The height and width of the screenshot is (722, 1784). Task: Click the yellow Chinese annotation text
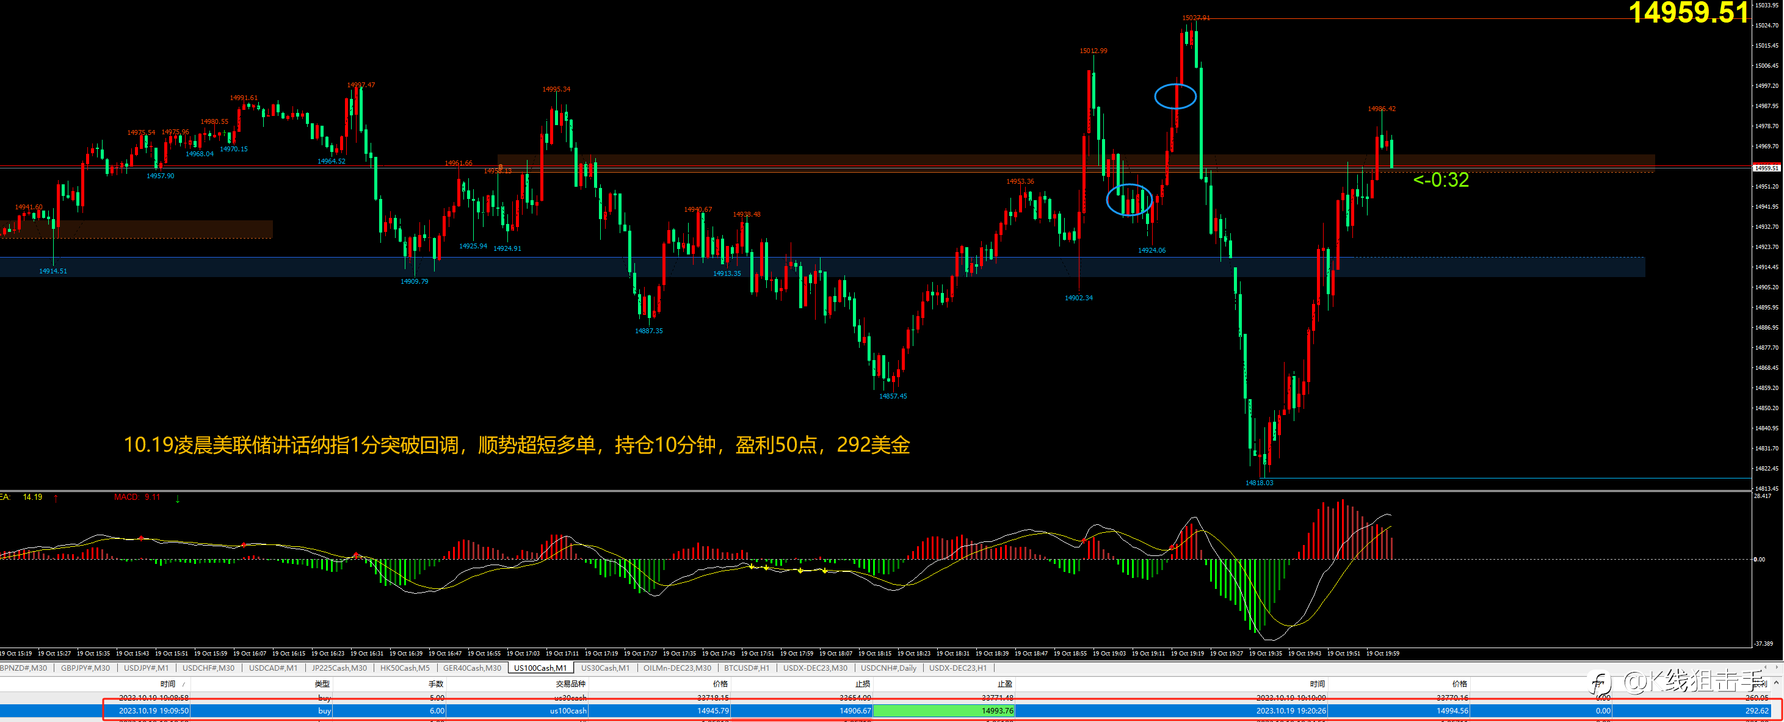click(516, 444)
